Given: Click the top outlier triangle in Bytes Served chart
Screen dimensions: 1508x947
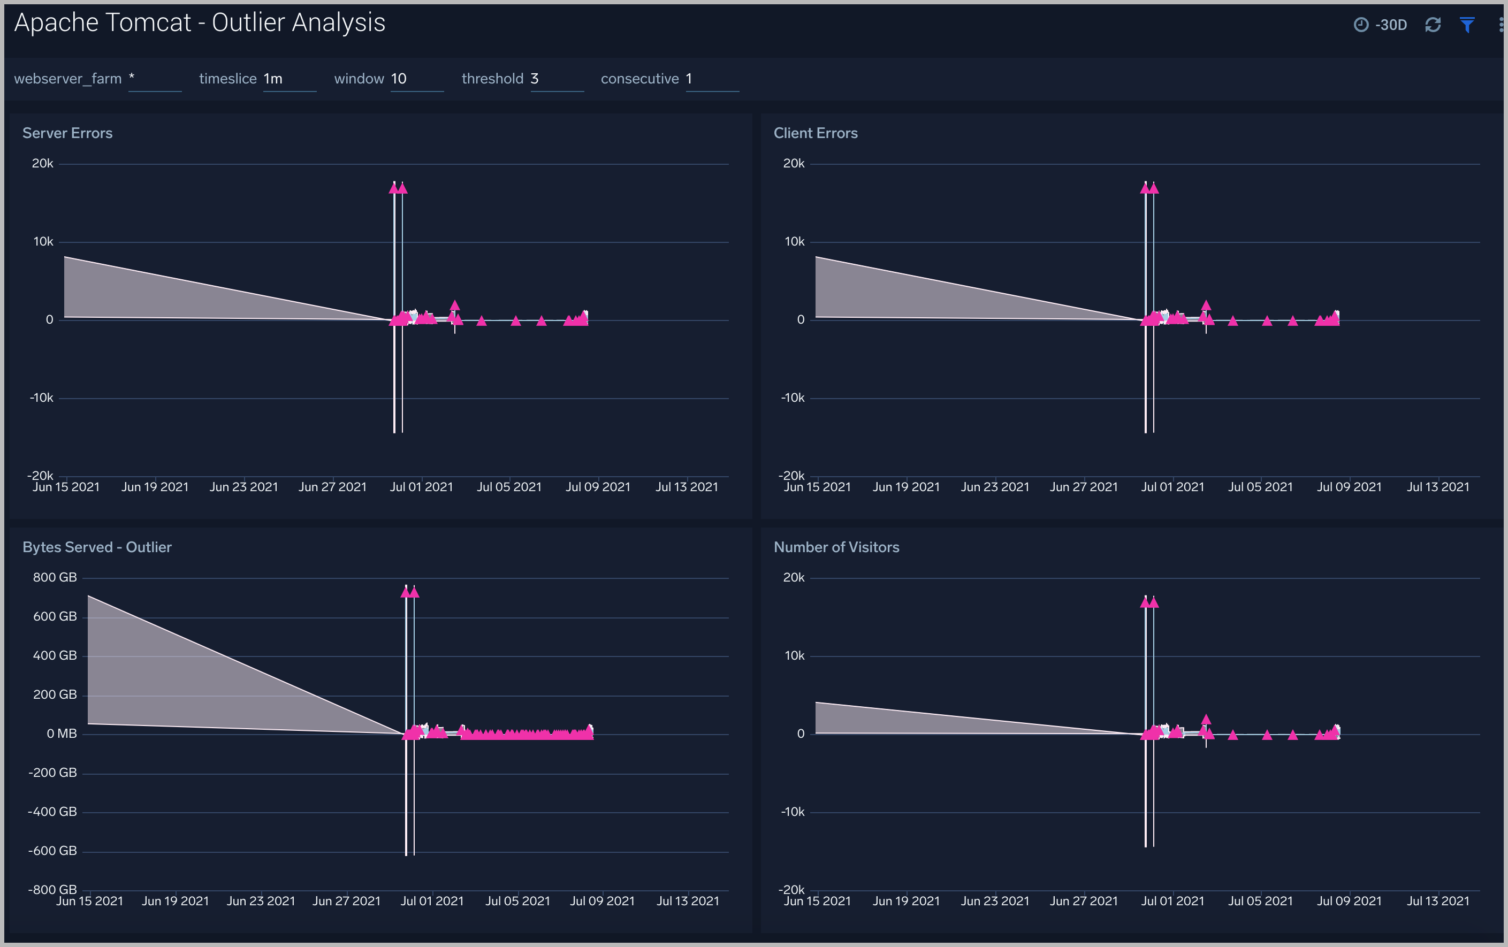Looking at the screenshot, I should 406,592.
